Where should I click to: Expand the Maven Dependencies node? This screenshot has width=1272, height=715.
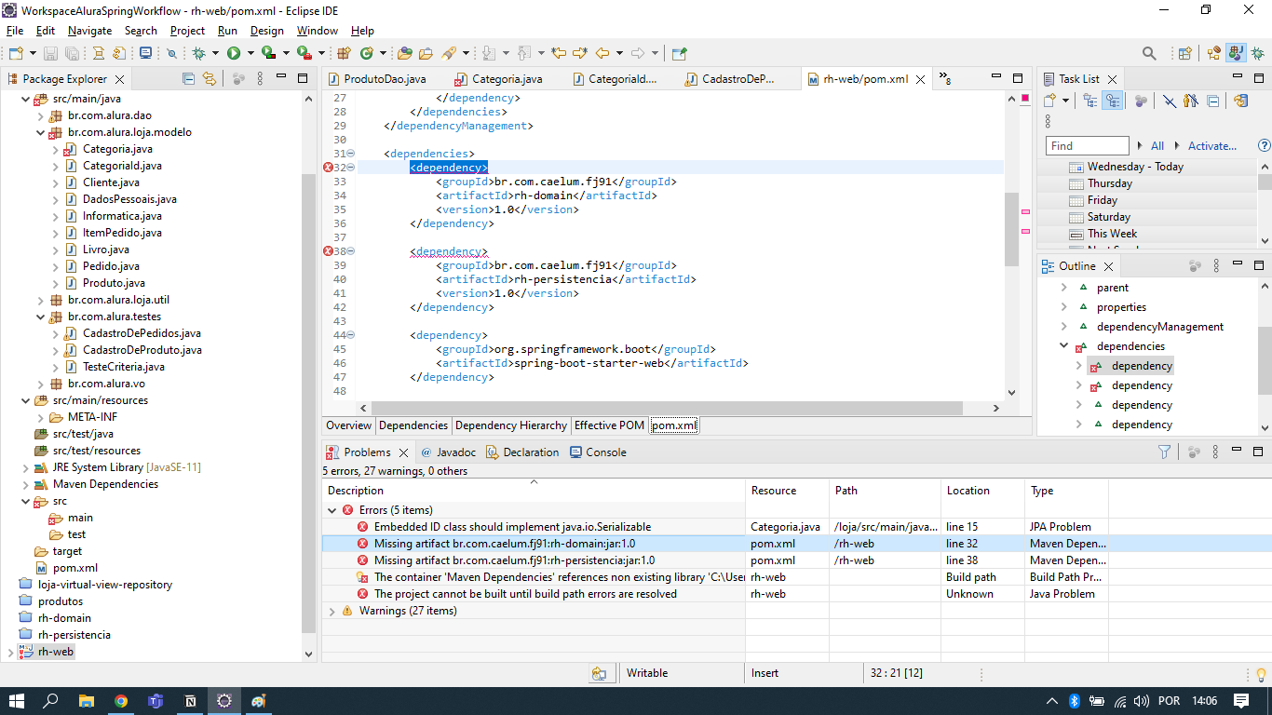click(25, 484)
